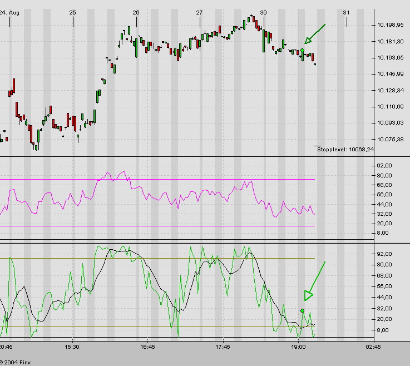
Task: Select the date marker labeled 30
Action: 263,12
